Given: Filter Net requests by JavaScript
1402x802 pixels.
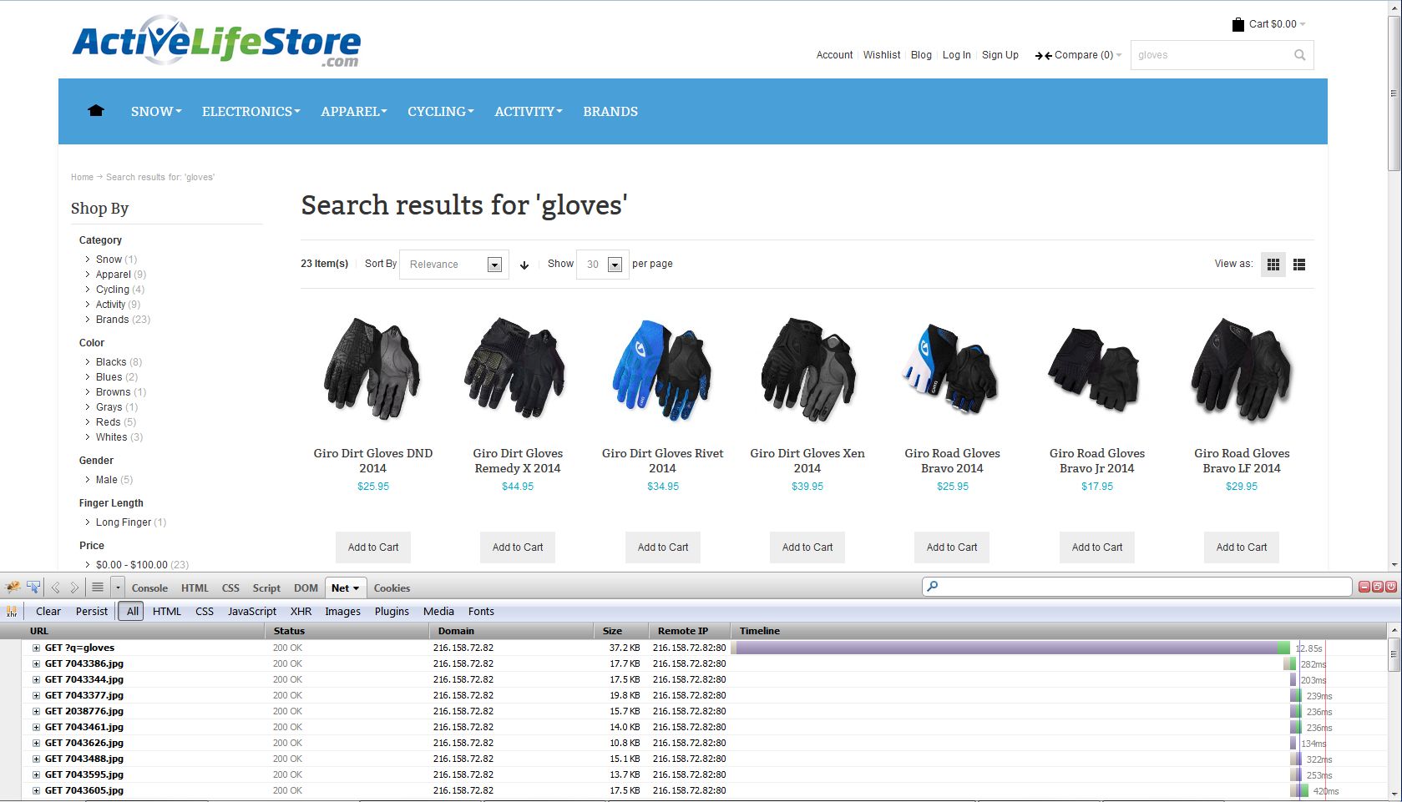Looking at the screenshot, I should coord(252,611).
